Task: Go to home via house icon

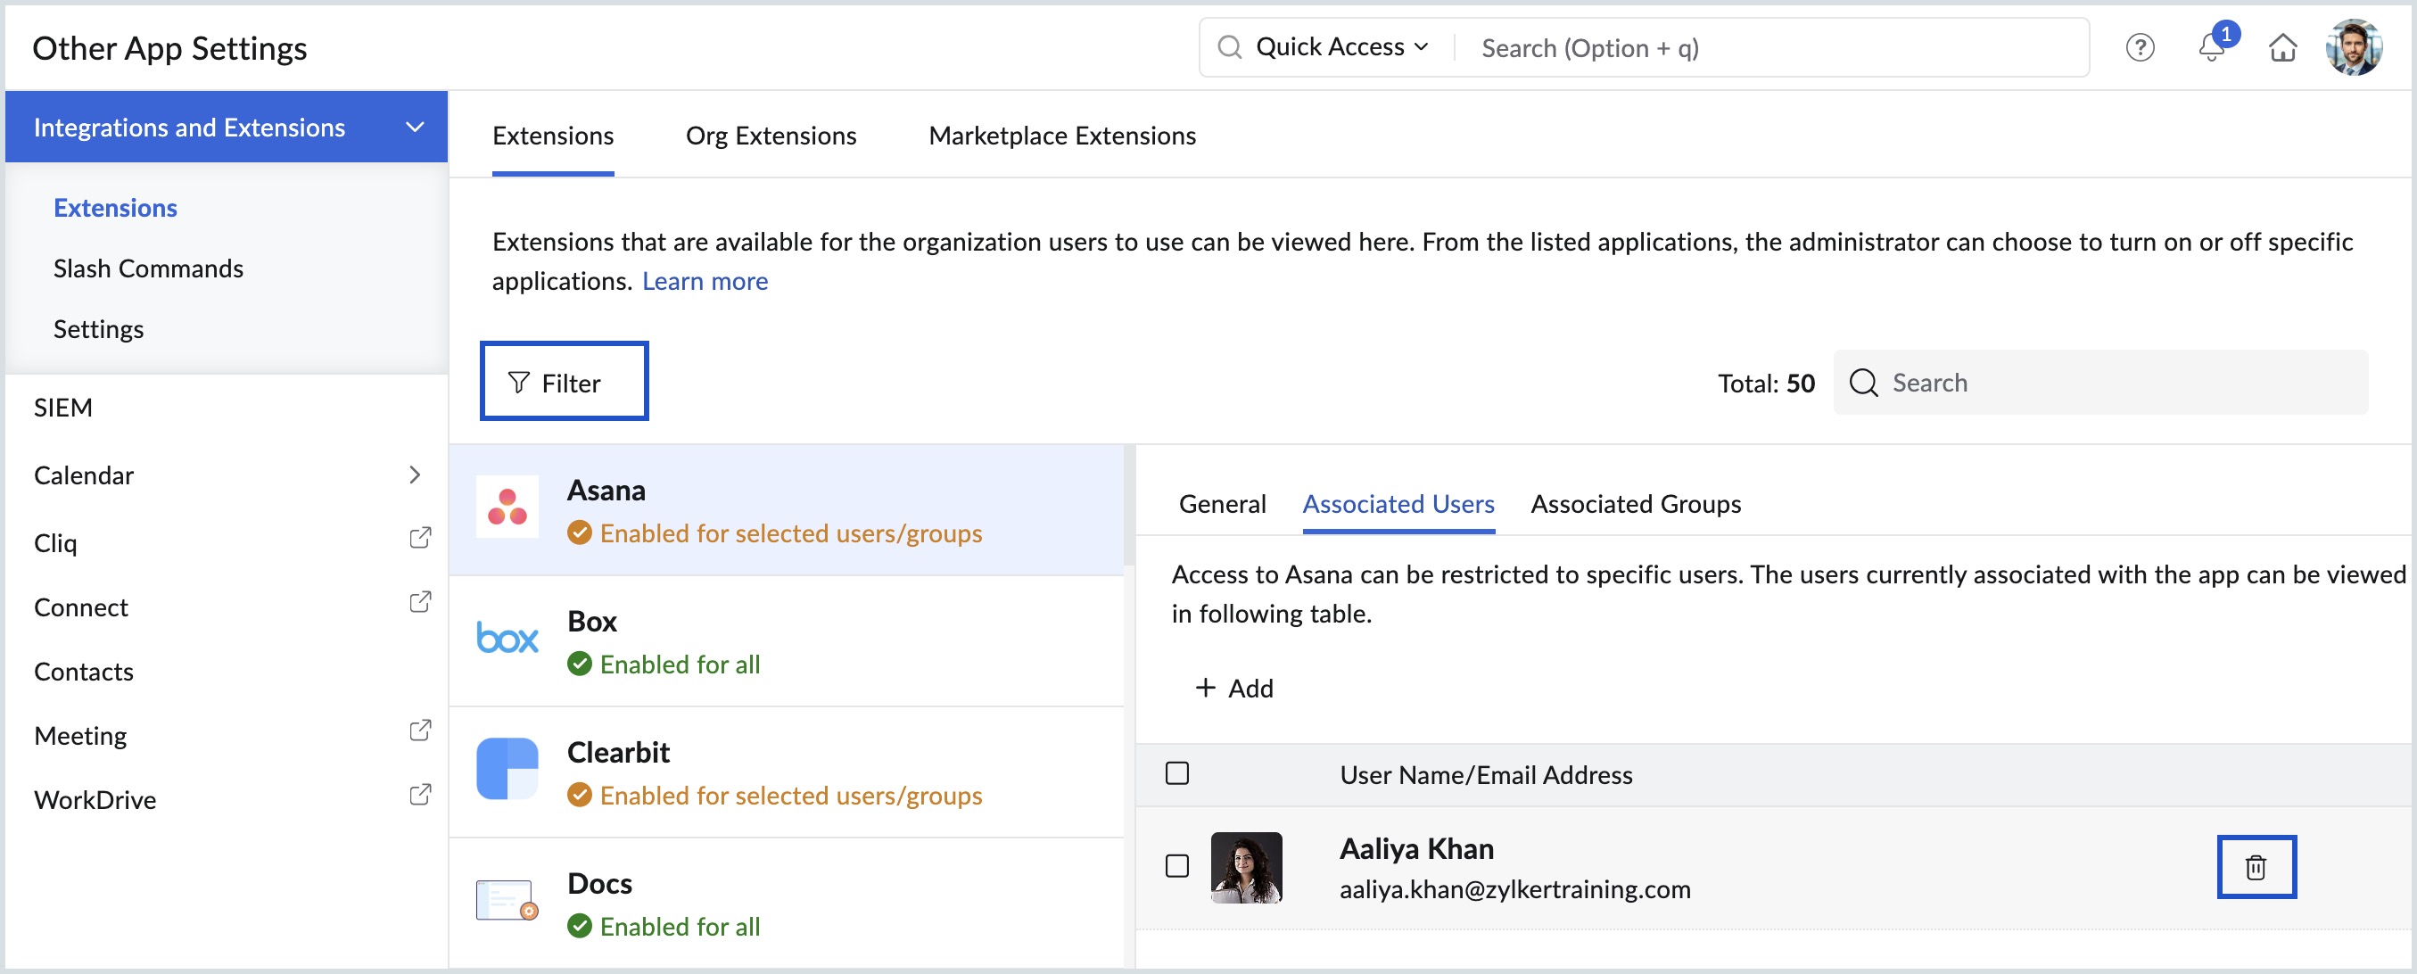Action: pyautogui.click(x=2283, y=47)
